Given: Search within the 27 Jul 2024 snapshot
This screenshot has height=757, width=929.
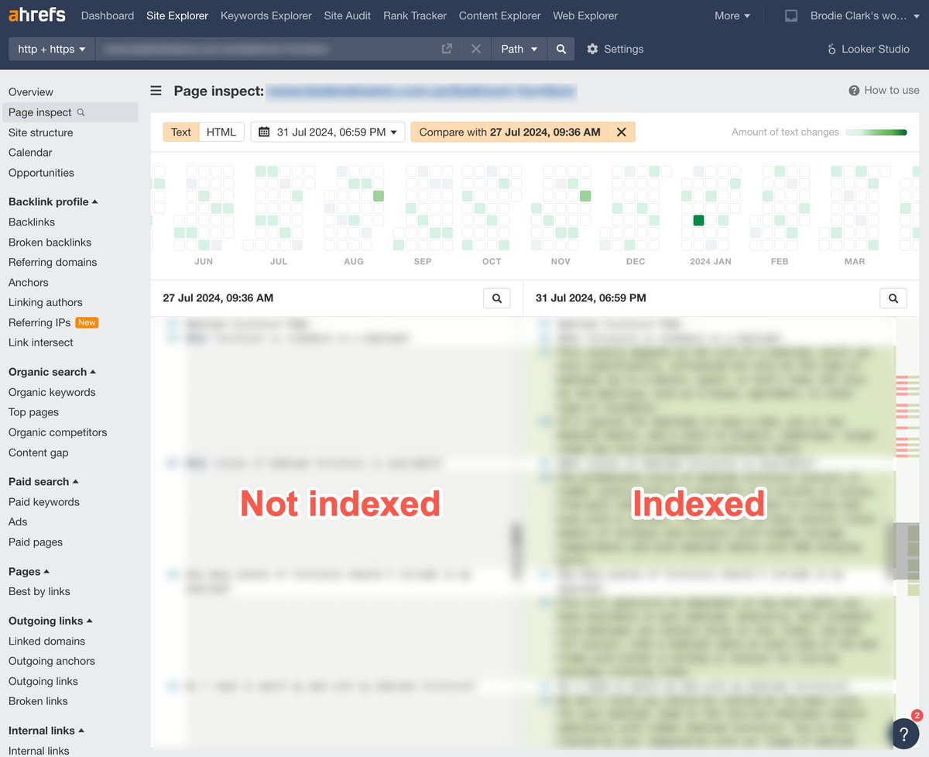Looking at the screenshot, I should point(497,298).
